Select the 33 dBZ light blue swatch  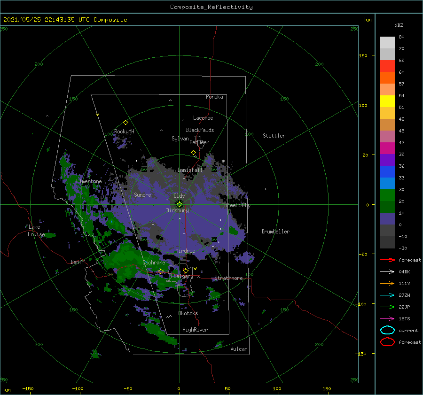(x=387, y=183)
